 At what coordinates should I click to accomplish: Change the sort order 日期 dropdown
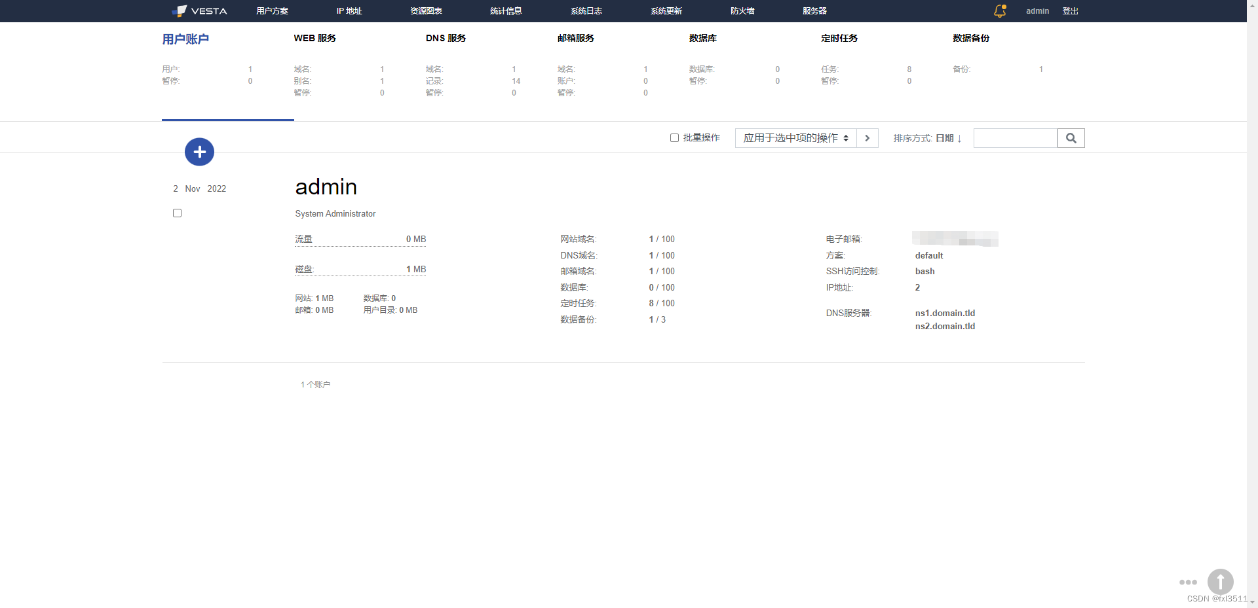point(948,138)
